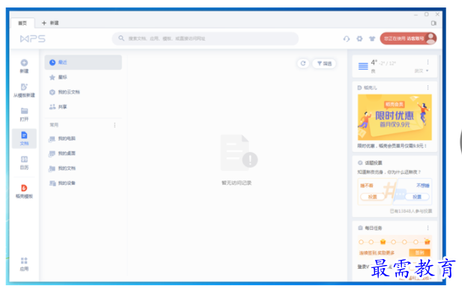The width and height of the screenshot is (462, 292).
Task: Open 我的电脑 location
Action: [x=83, y=139]
